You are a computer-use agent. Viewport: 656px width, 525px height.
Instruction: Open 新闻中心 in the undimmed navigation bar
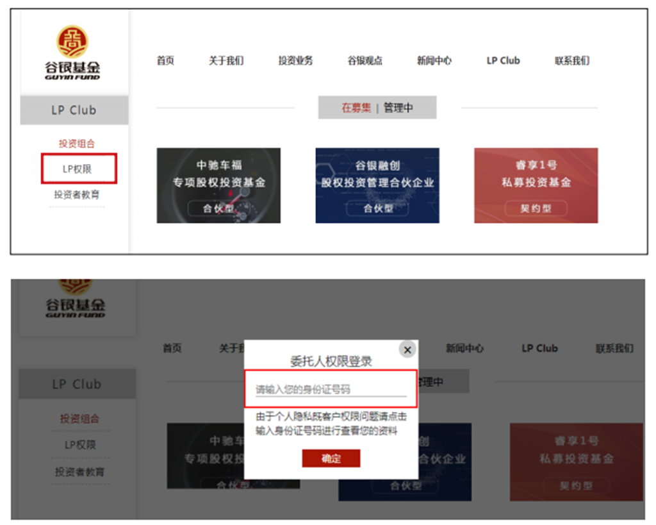coord(434,61)
